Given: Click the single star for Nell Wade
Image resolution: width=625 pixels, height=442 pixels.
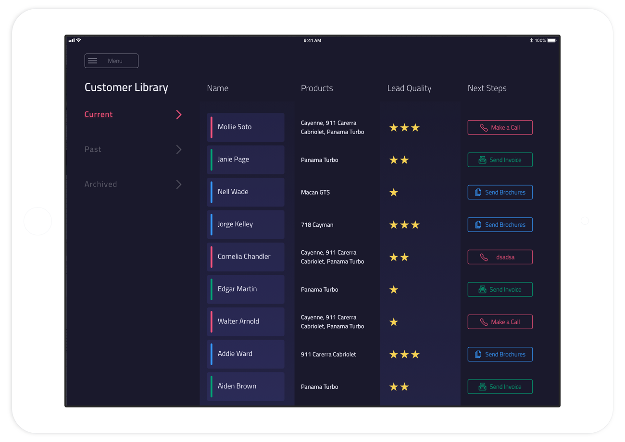Looking at the screenshot, I should pos(394,192).
